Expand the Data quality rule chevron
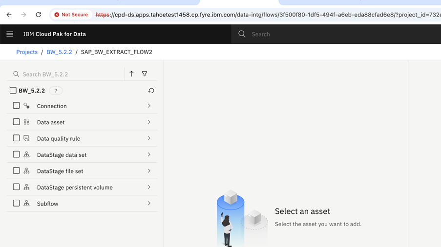The image size is (441, 247). coord(149,138)
